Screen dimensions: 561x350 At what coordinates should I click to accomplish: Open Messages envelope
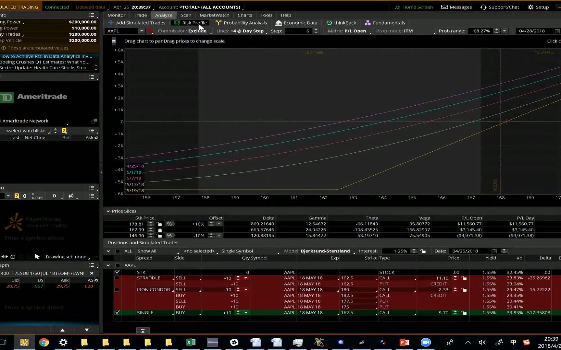(456, 7)
